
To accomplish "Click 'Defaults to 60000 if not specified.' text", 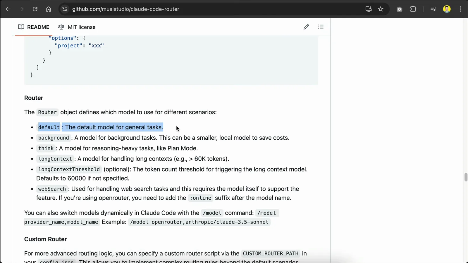I will (83, 178).
